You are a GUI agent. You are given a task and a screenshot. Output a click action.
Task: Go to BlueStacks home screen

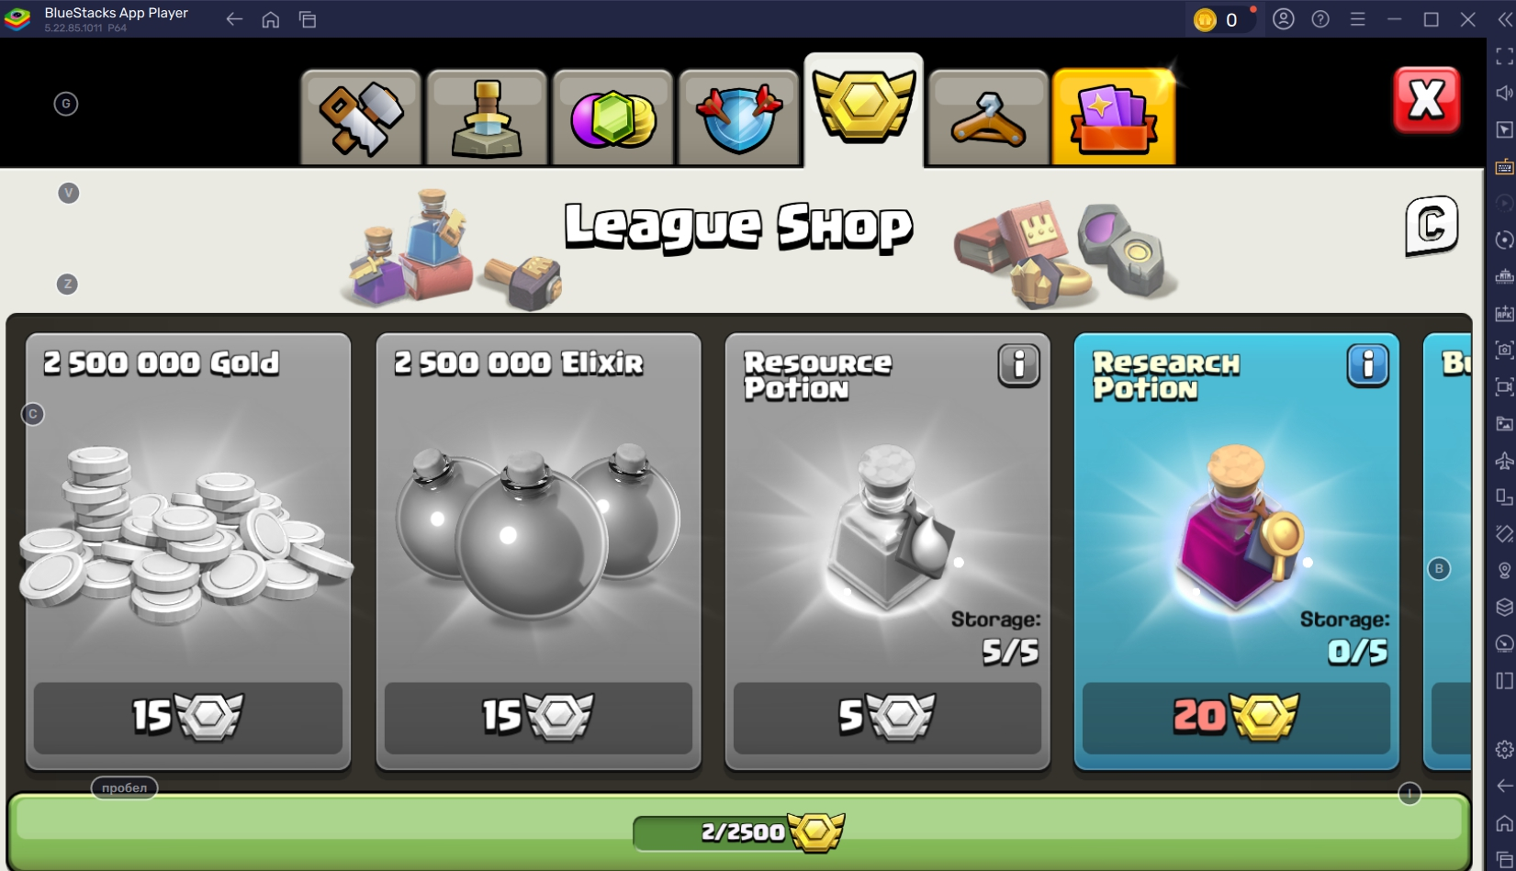click(270, 19)
